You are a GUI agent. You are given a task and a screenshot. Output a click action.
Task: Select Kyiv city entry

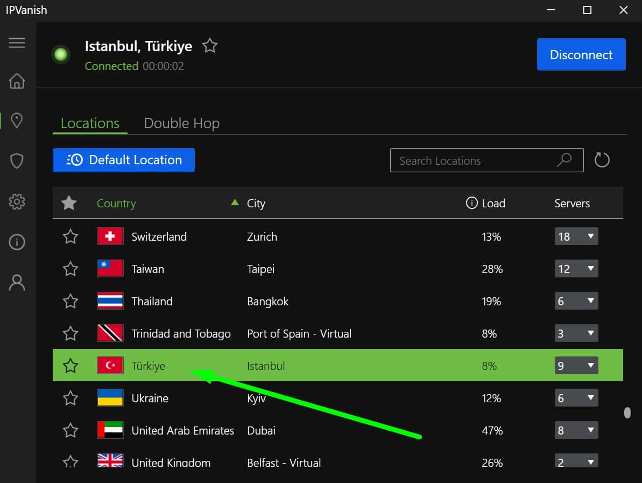pos(256,398)
